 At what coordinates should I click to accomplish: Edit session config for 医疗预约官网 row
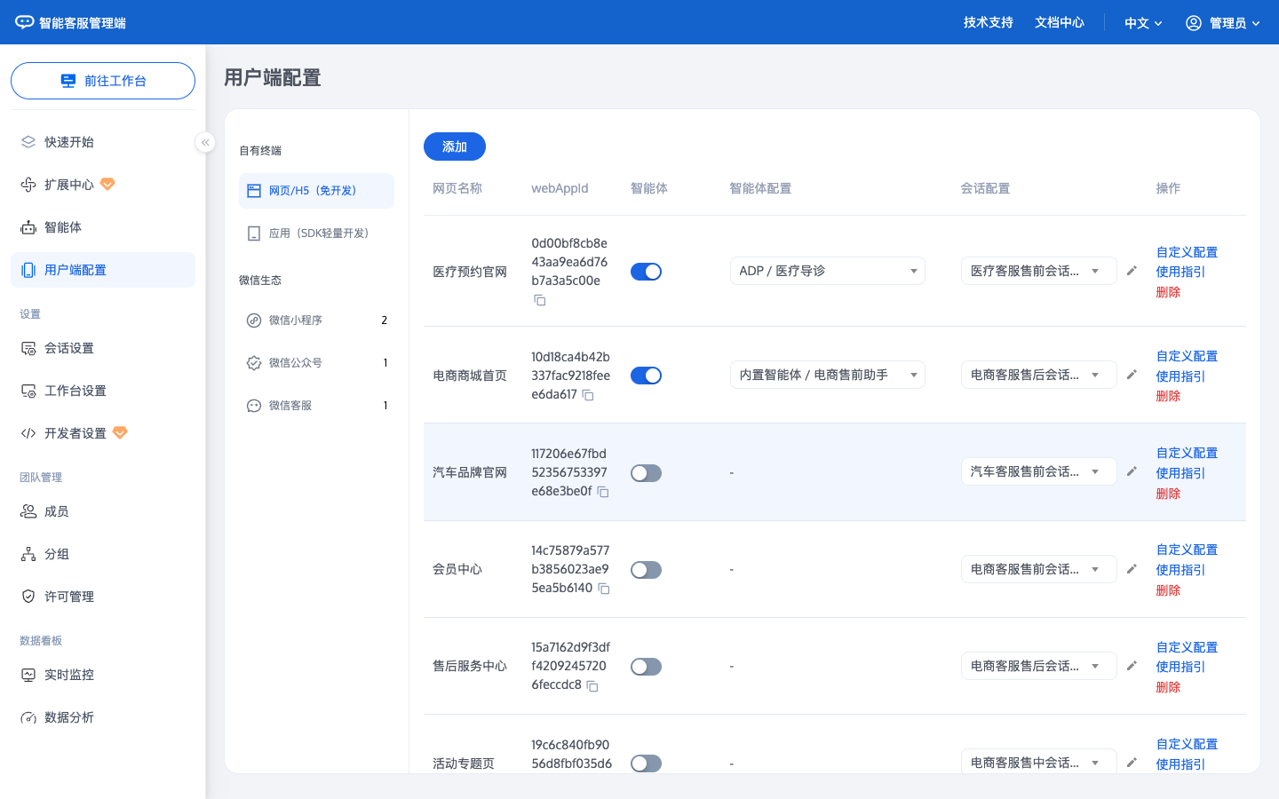pos(1132,271)
